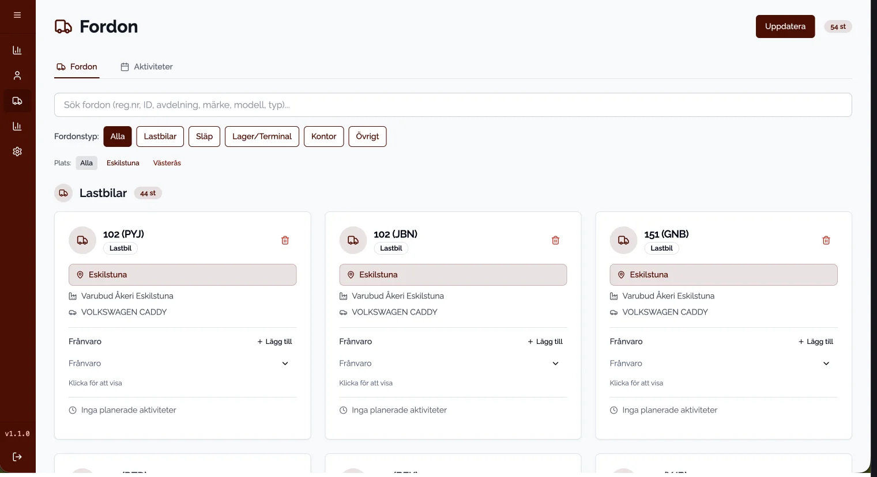Click the logout icon at sidebar bottom
Image resolution: width=877 pixels, height=477 pixels.
click(x=17, y=457)
